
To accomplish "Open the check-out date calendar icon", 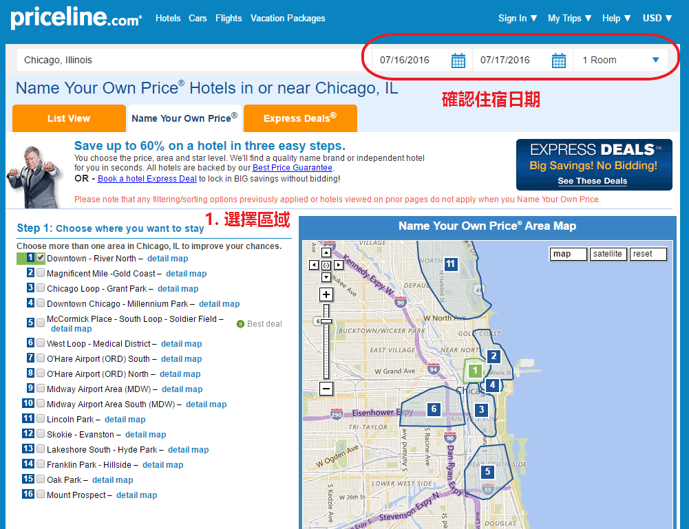I will coord(559,61).
